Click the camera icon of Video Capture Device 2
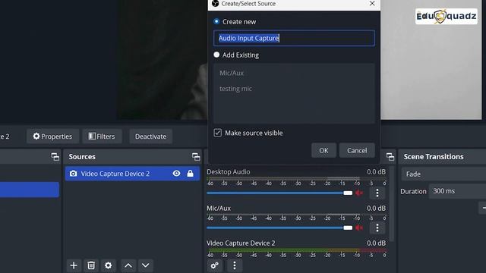This screenshot has width=486, height=273. pos(73,174)
